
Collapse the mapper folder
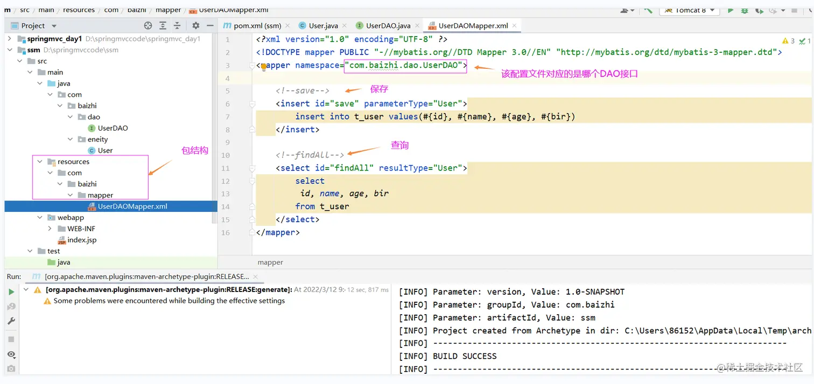[x=70, y=195]
